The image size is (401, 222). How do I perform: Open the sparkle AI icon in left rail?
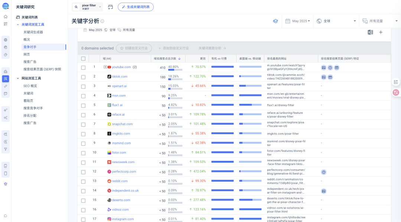click(x=5, y=110)
